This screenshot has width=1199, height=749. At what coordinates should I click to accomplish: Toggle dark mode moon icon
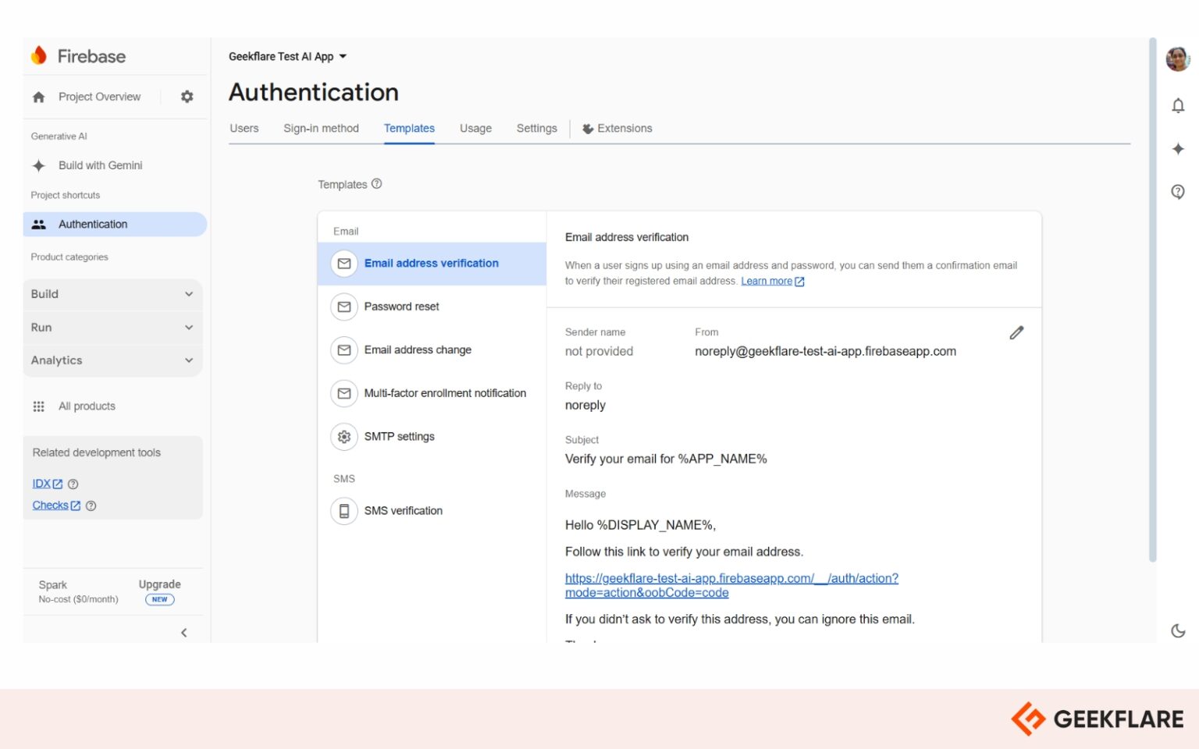[x=1178, y=630]
